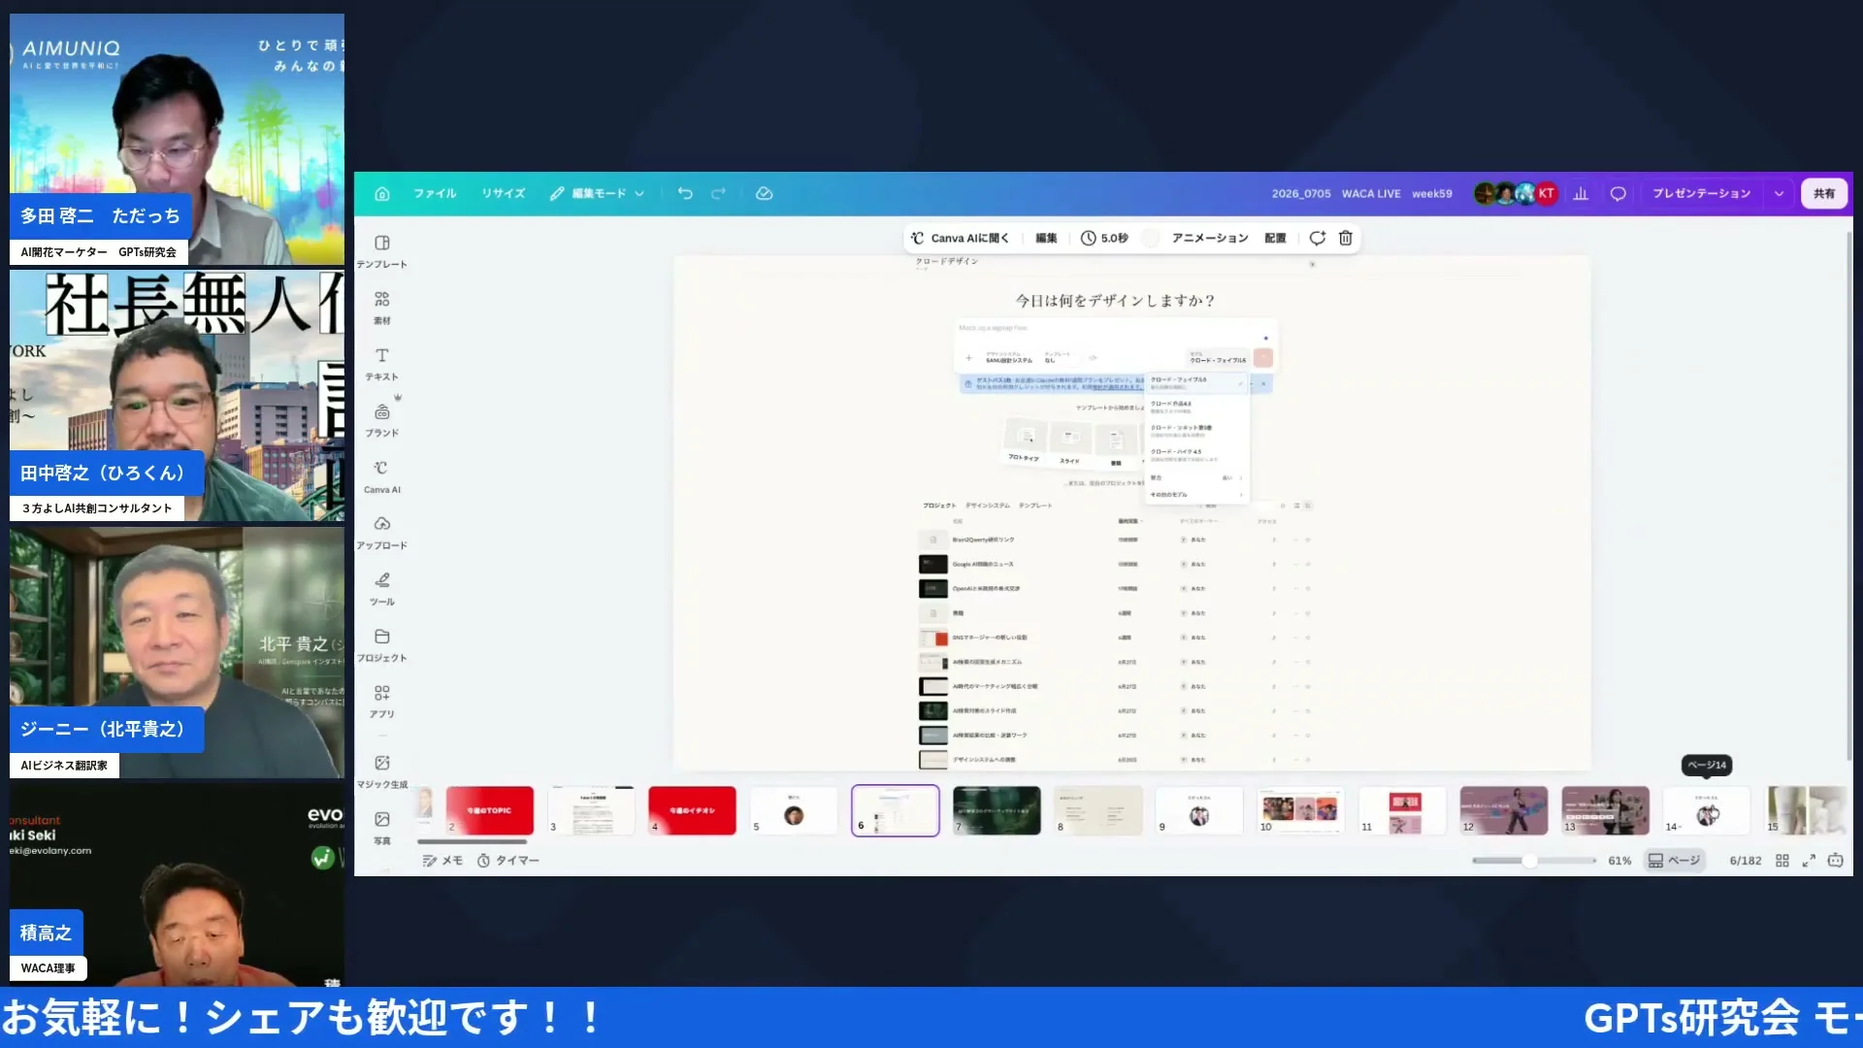The image size is (1863, 1048).
Task: Open grid view icon
Action: pyautogui.click(x=1782, y=861)
